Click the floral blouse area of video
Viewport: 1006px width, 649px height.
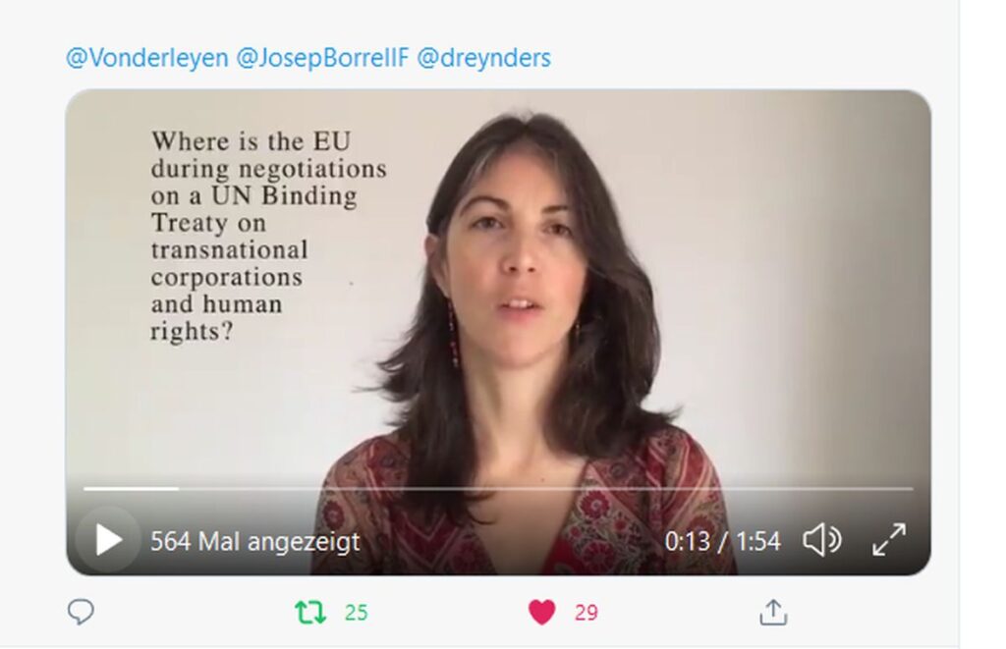[x=527, y=507]
